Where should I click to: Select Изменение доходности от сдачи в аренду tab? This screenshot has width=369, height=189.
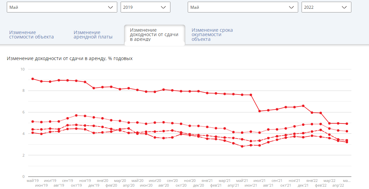[x=154, y=34]
